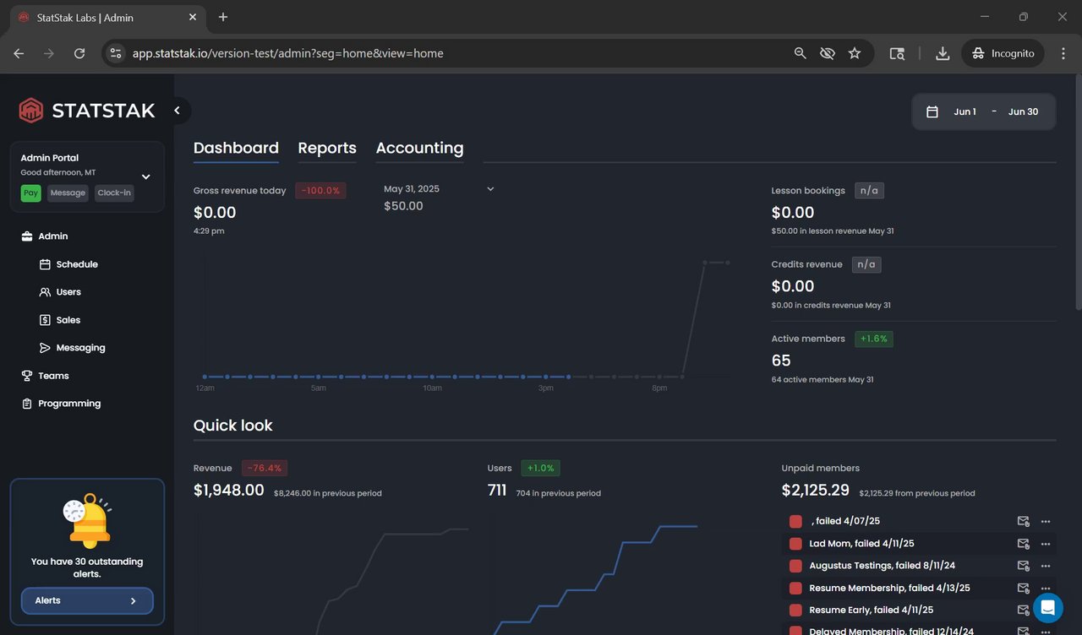The height and width of the screenshot is (635, 1082).
Task: Click red status square for Augustus Testings
Action: click(795, 566)
